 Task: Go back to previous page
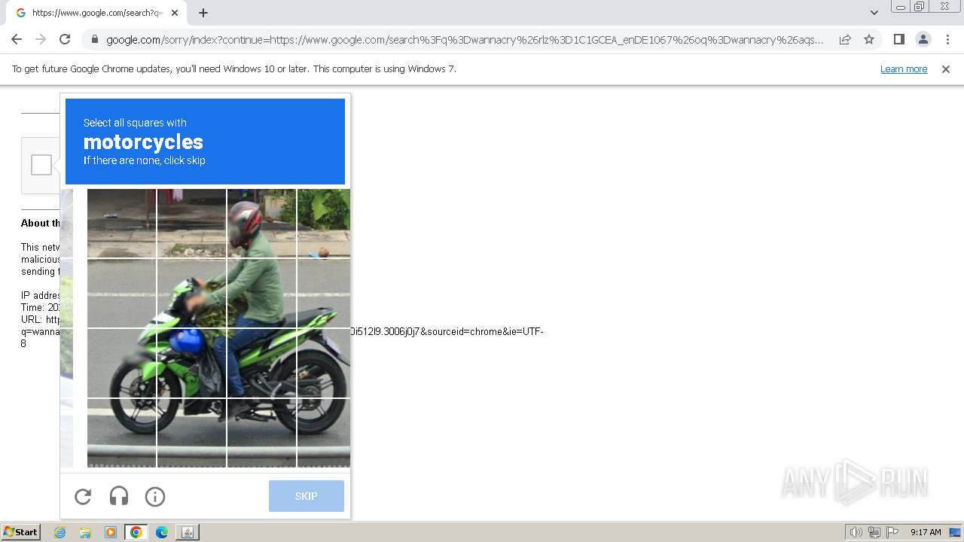[x=17, y=39]
